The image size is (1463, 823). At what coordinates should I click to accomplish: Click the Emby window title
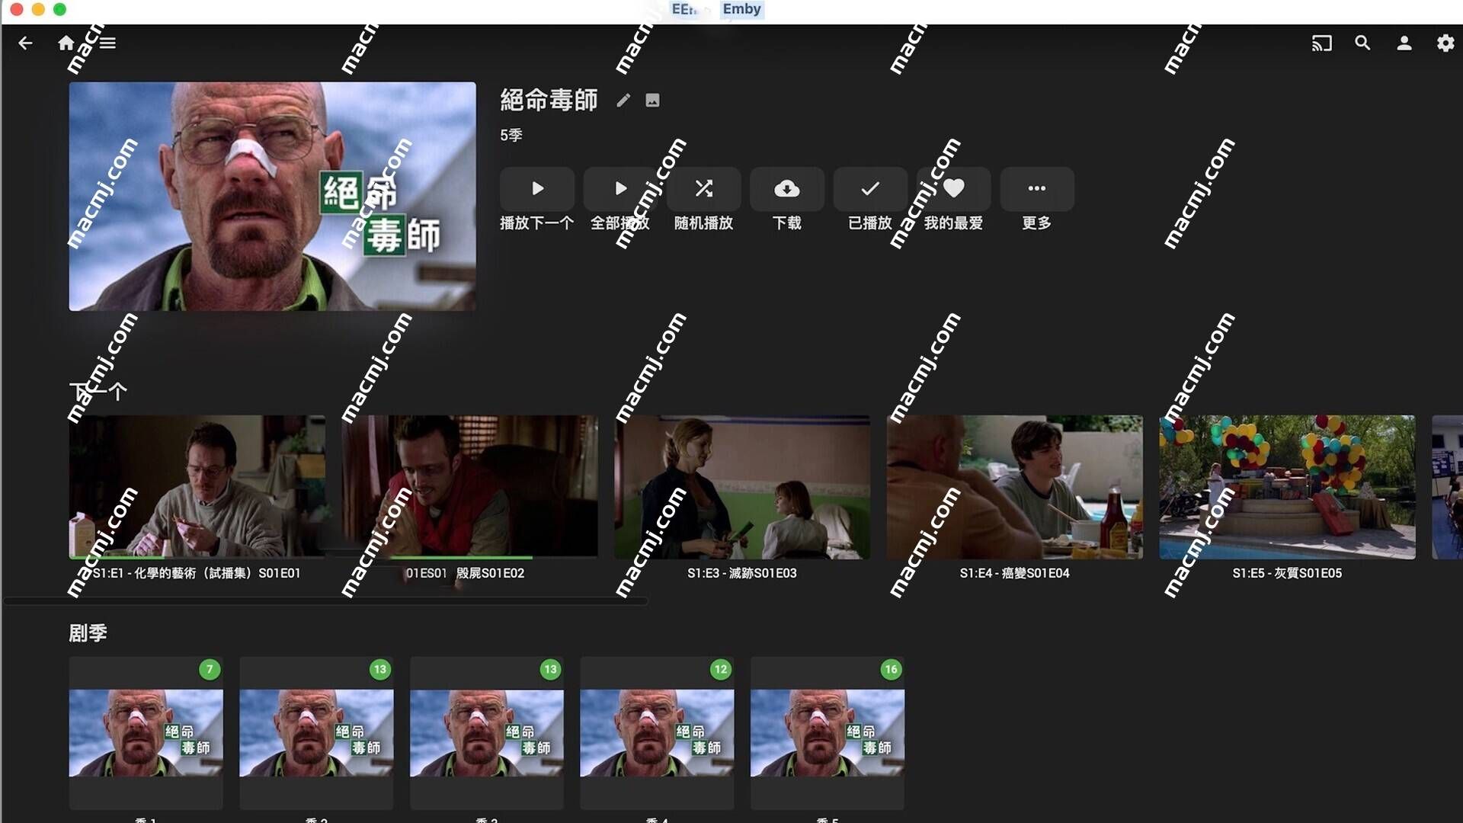pos(741,9)
